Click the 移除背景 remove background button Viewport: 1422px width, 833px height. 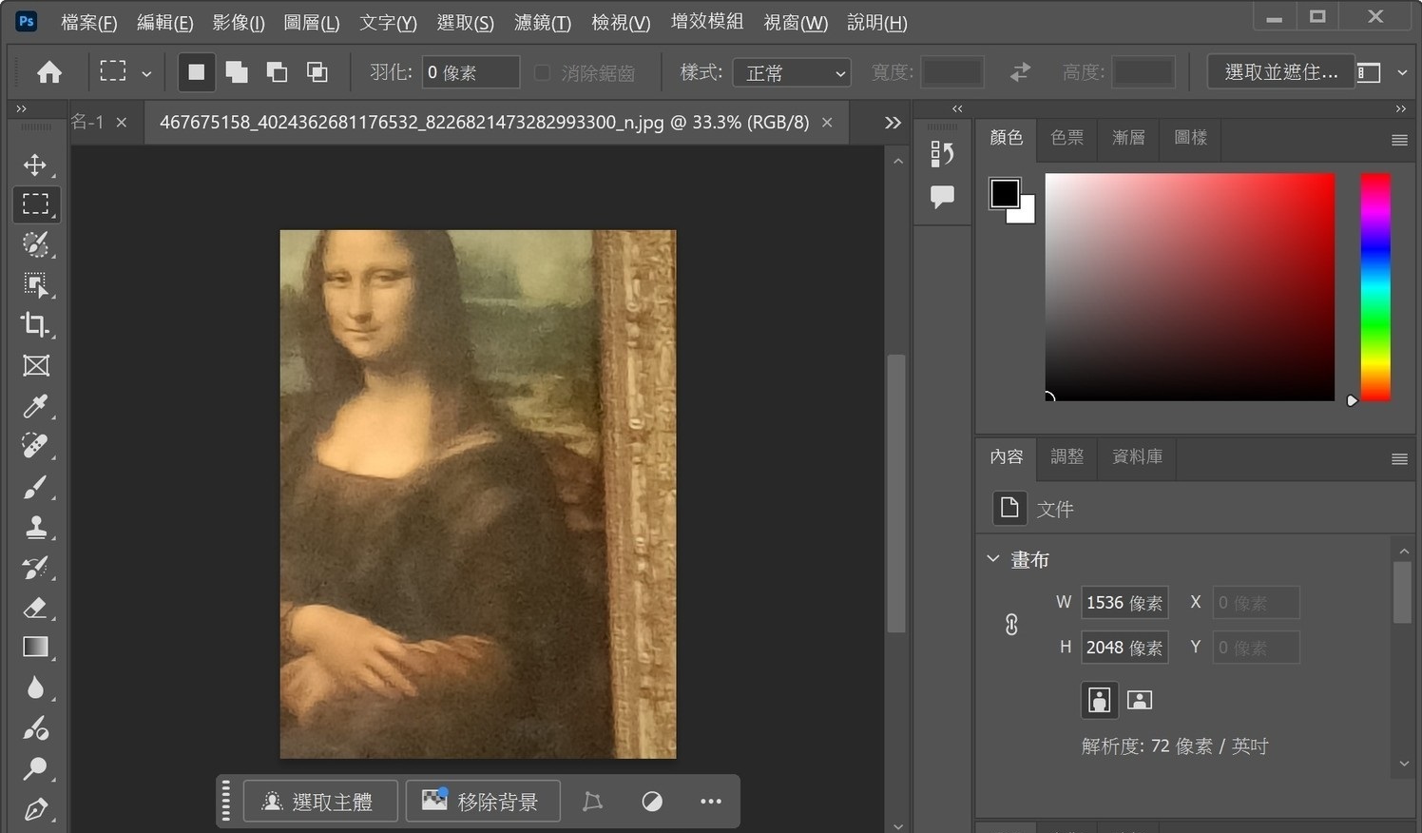[483, 802]
